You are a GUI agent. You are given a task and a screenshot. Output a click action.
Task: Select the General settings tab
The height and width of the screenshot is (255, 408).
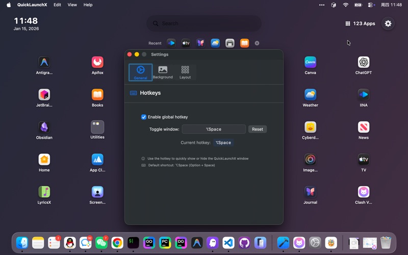[140, 72]
